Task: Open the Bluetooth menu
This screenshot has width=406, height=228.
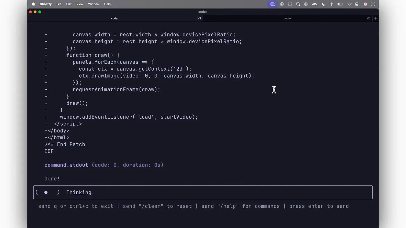Action: [331, 4]
